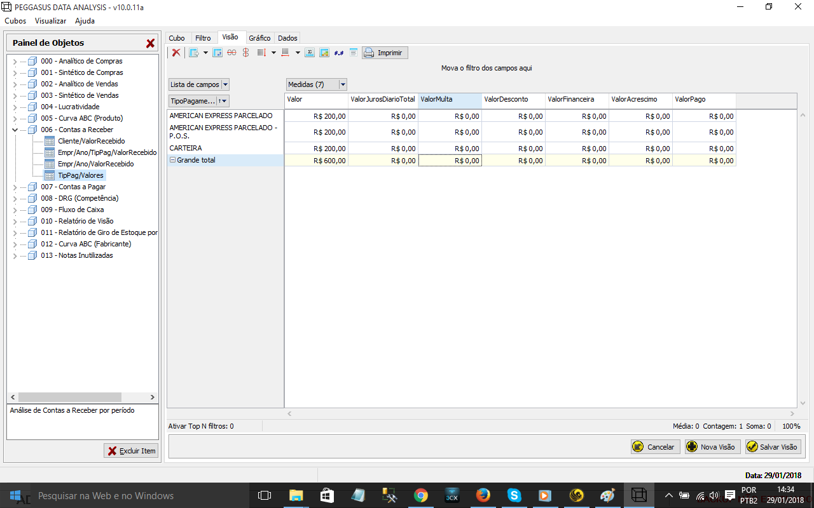This screenshot has height=508, width=814.
Task: Switch to the Gráfico tab
Action: point(259,38)
